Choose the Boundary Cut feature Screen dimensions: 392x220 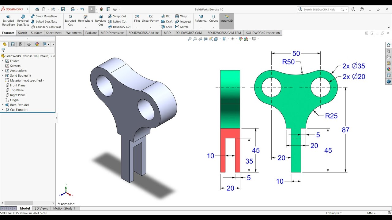tap(119, 27)
